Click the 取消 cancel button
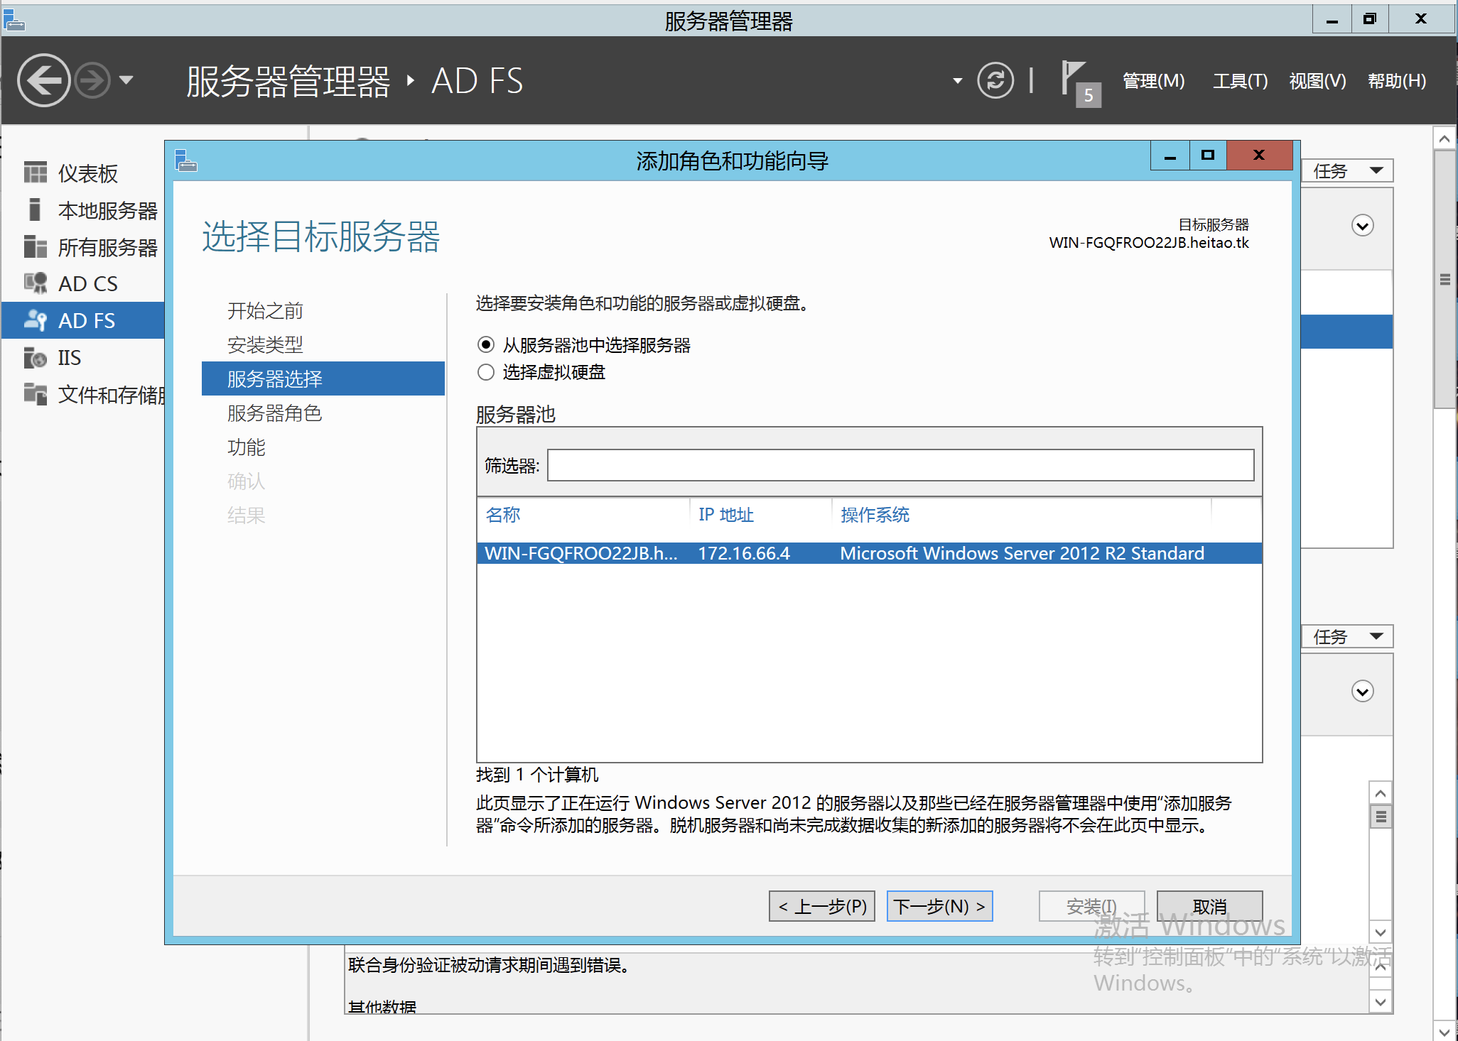 1209,906
